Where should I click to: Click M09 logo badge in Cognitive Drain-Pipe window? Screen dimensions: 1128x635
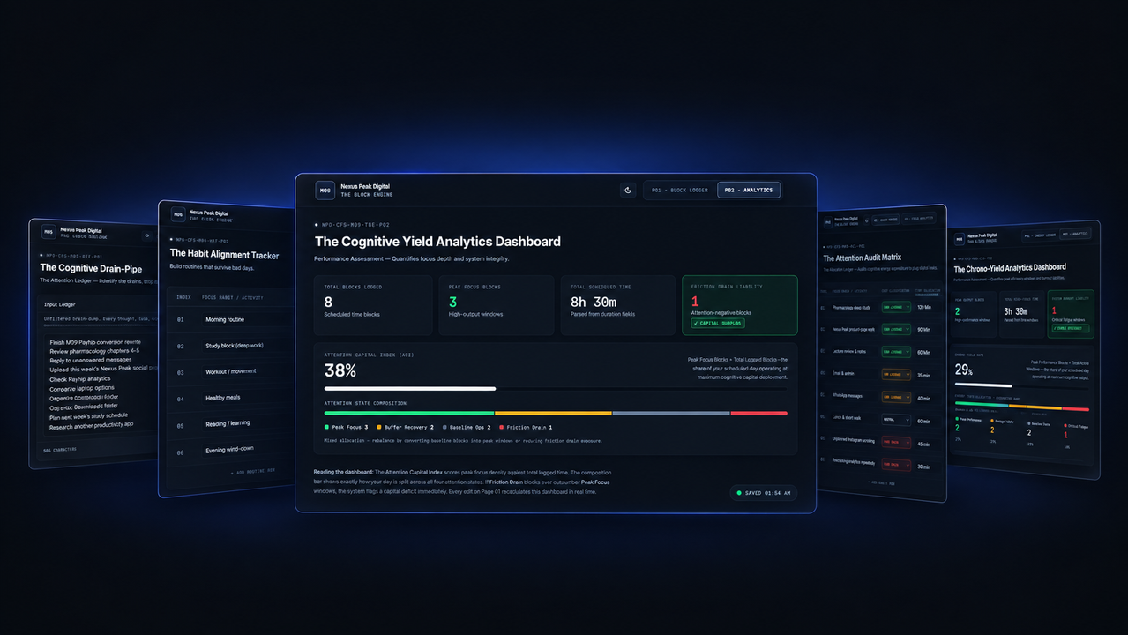(48, 233)
